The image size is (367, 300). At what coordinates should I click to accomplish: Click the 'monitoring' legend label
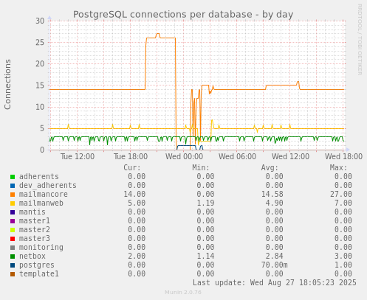coord(41,247)
